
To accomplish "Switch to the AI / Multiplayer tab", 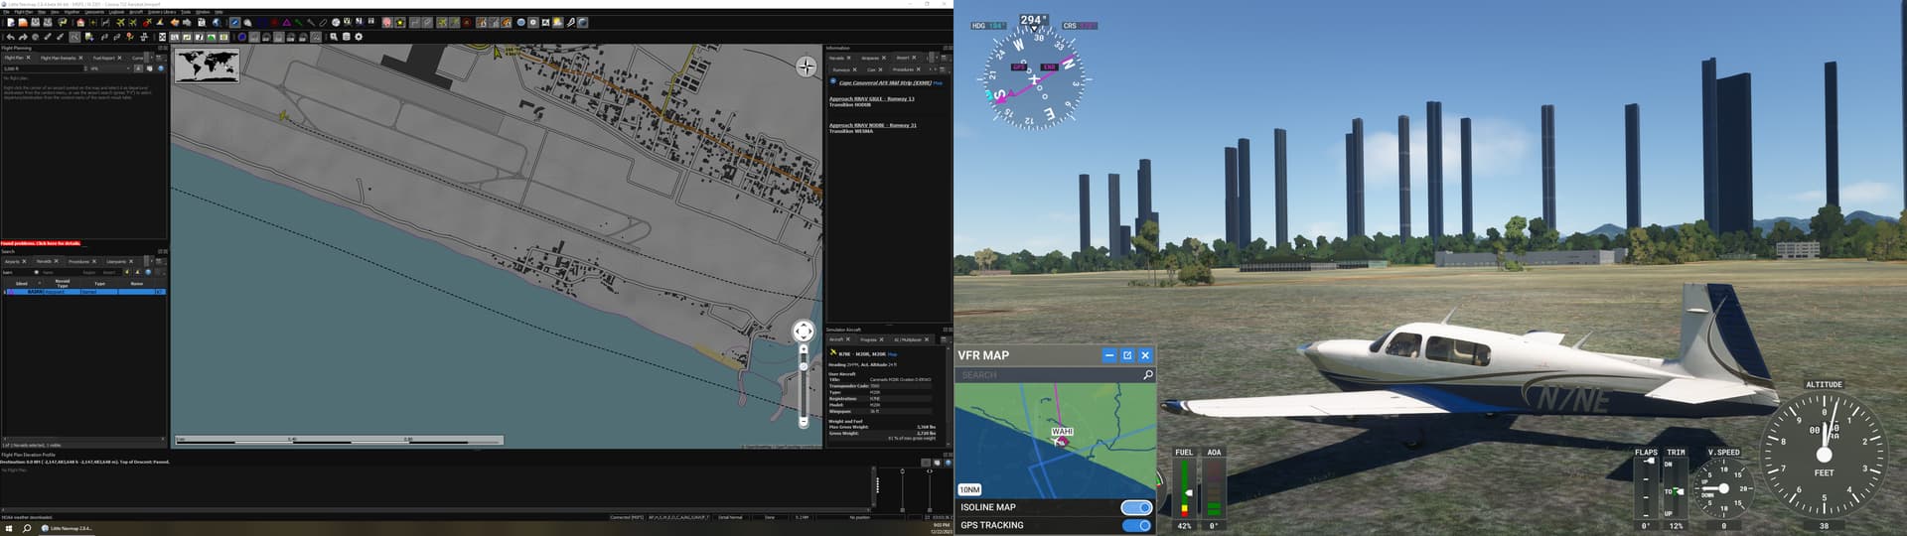I will [x=908, y=339].
